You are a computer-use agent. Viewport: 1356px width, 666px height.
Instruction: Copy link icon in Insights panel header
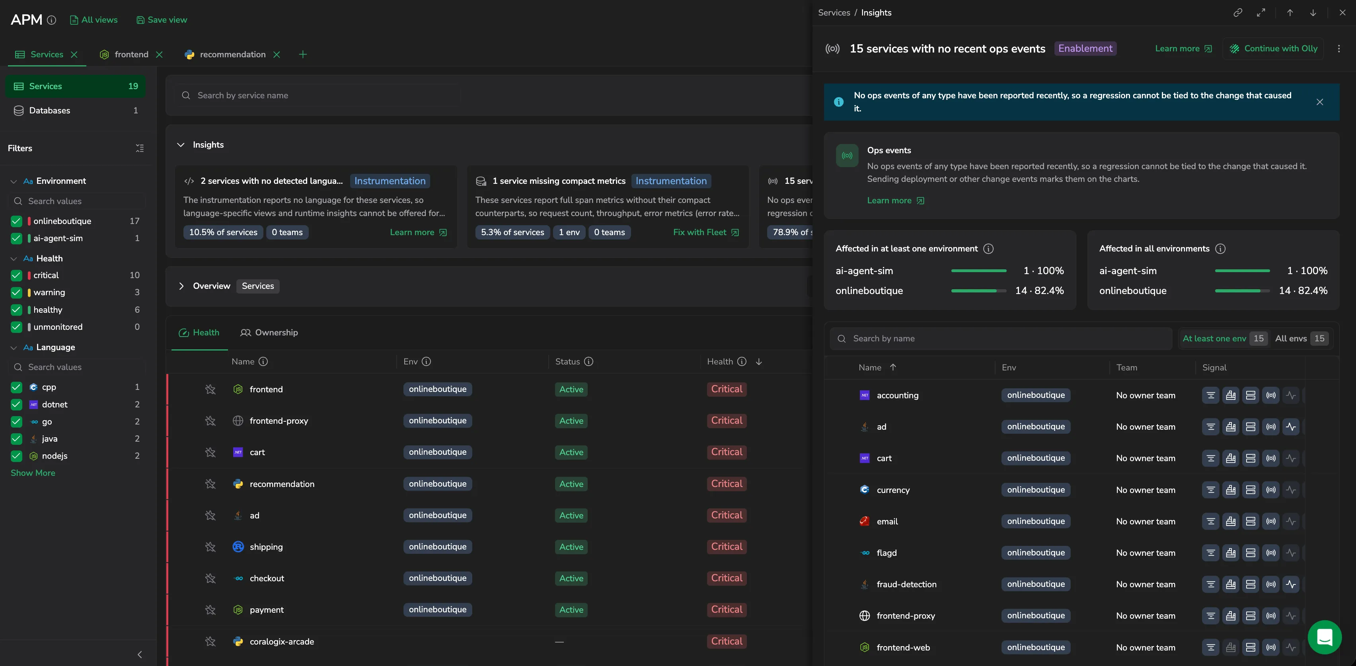pos(1238,13)
